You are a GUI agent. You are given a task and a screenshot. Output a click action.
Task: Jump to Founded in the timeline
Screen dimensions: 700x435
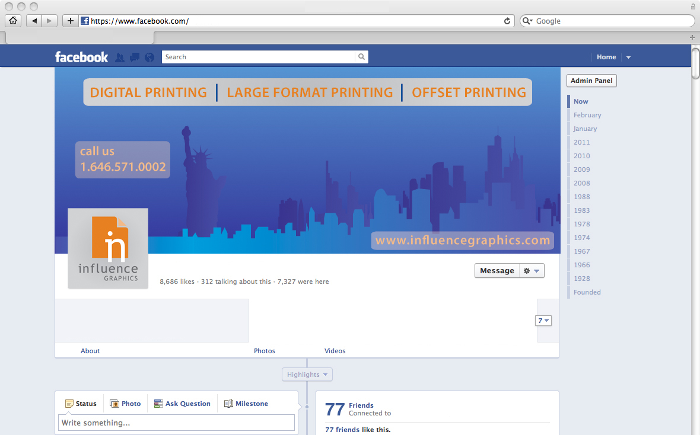(587, 292)
